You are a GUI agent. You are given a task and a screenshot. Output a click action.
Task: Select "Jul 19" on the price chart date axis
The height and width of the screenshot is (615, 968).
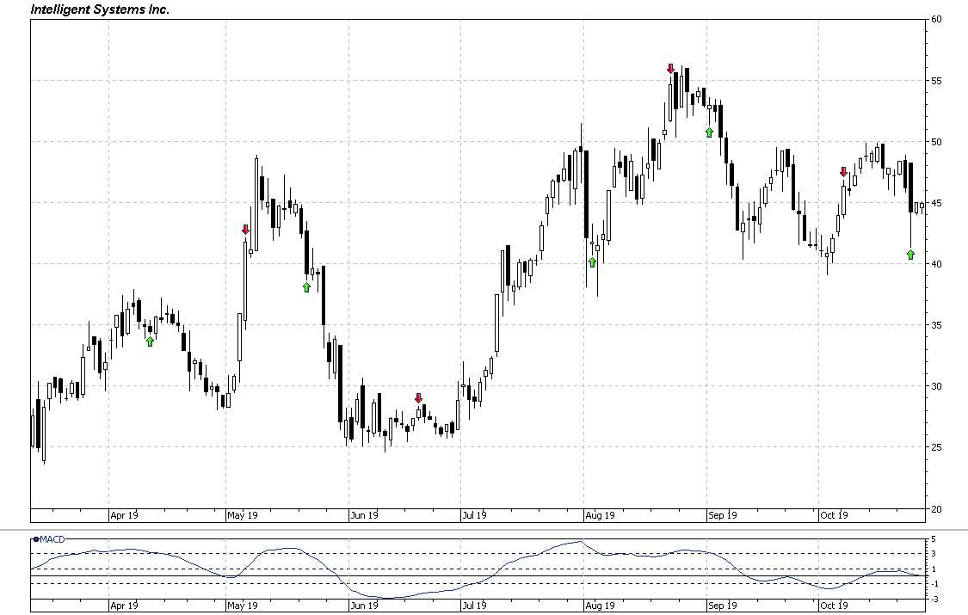(475, 515)
